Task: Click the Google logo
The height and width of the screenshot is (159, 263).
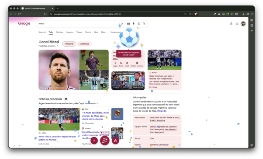Action: click(24, 23)
